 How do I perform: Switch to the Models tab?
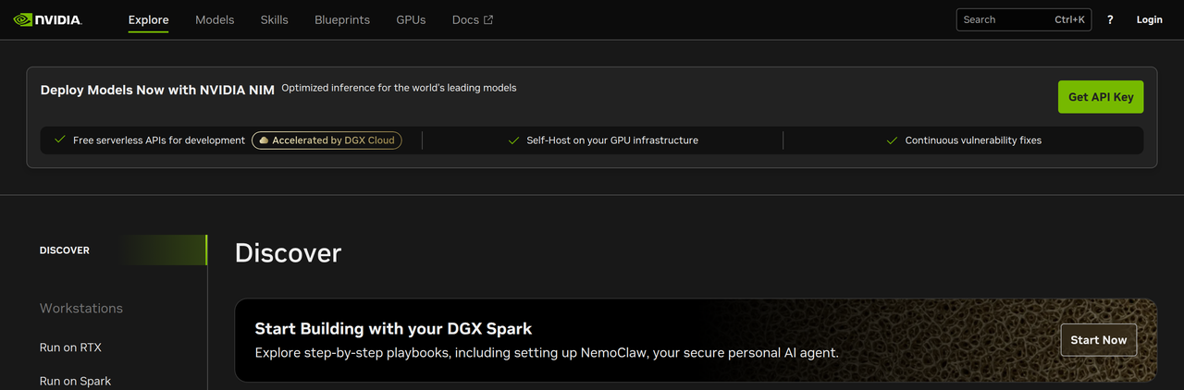[215, 19]
